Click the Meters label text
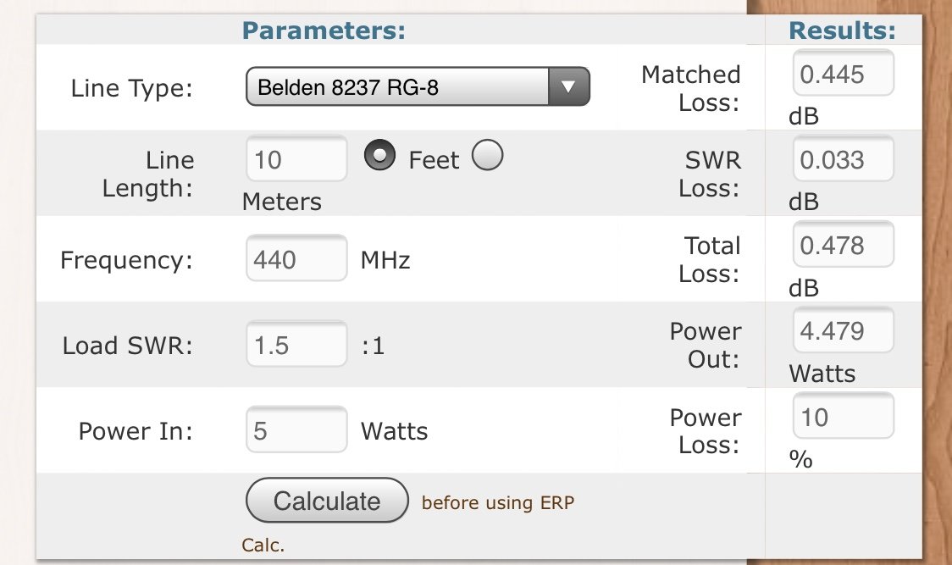Image resolution: width=952 pixels, height=565 pixels. pyautogui.click(x=282, y=202)
